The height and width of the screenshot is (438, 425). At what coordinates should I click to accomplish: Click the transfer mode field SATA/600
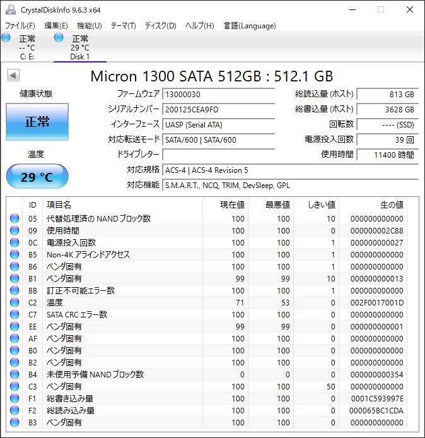[219, 139]
